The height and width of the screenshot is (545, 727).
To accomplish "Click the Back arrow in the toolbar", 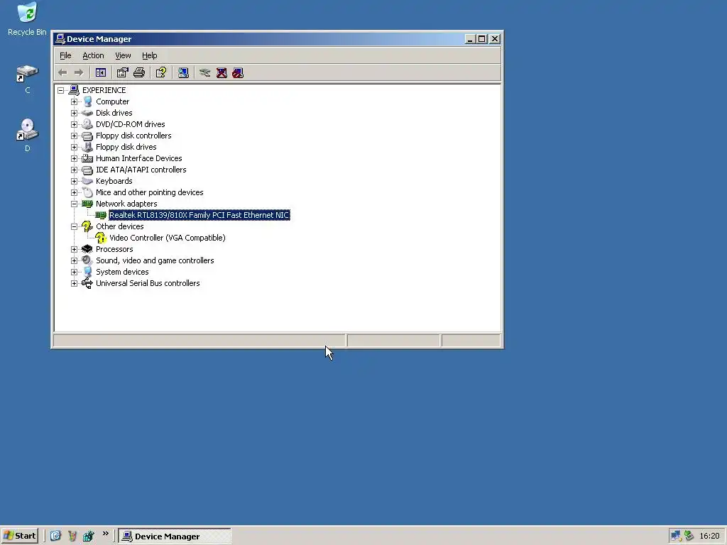I will (62, 73).
